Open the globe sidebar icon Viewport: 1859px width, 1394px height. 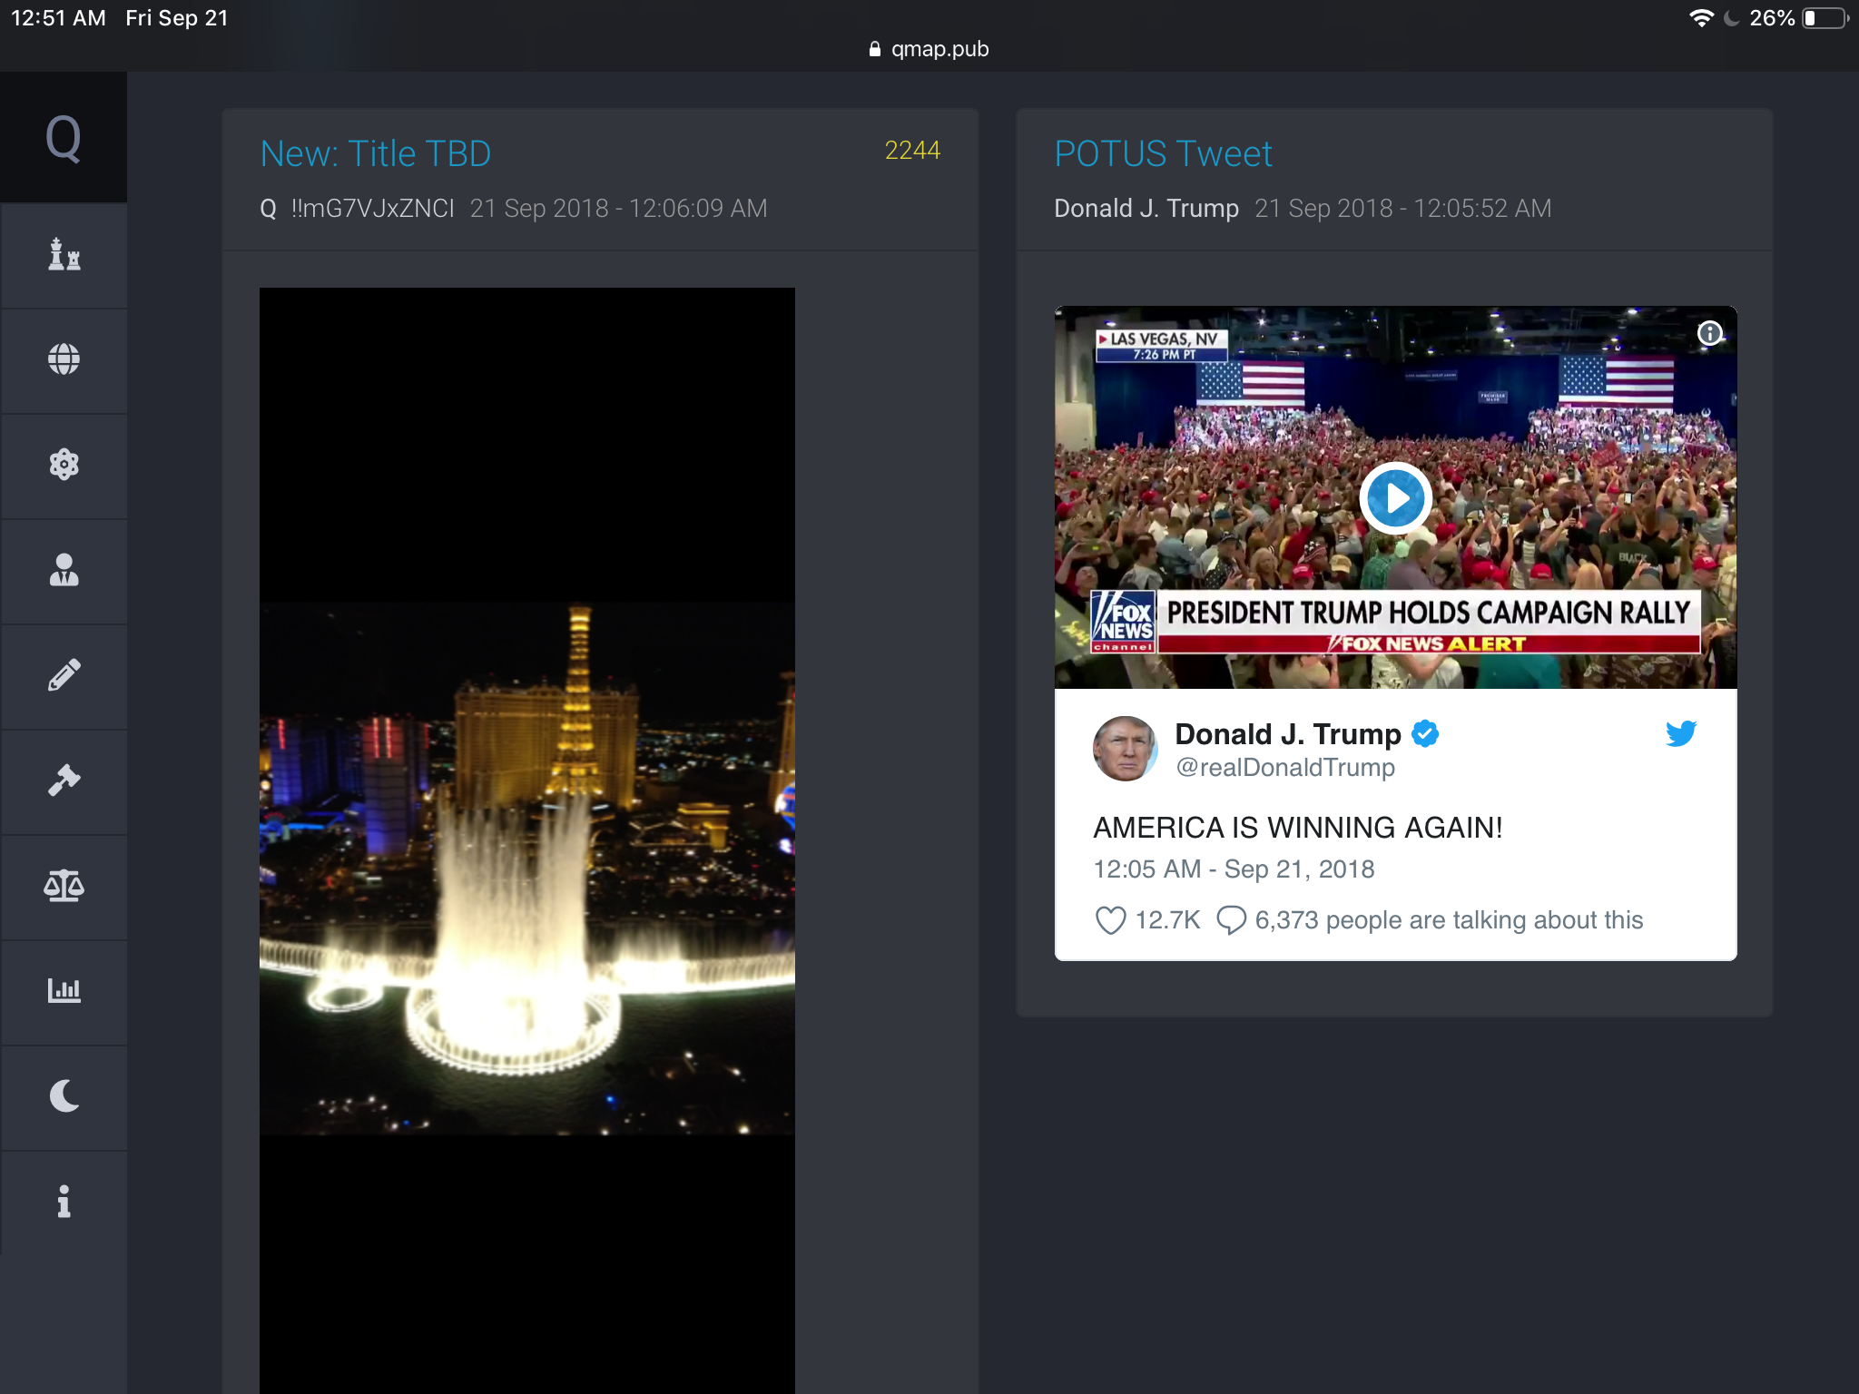click(64, 359)
